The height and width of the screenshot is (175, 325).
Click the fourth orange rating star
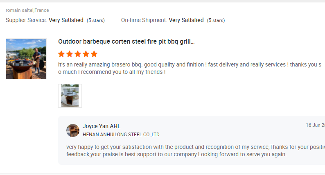[86, 54]
